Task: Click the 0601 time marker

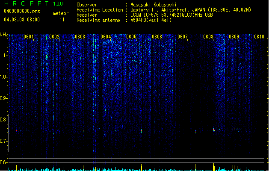Action: coord(29,37)
